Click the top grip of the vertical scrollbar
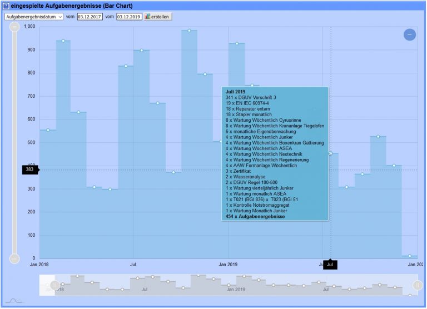The image size is (427, 309). click(x=14, y=26)
